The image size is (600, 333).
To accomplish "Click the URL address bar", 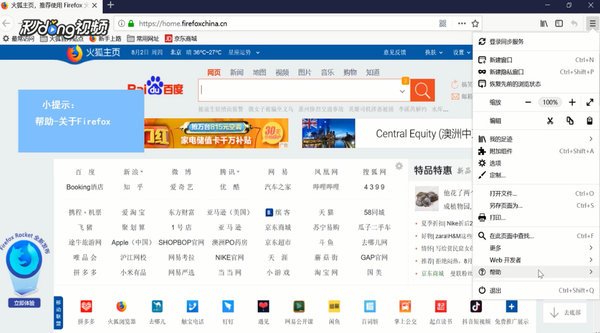I will coord(287,23).
